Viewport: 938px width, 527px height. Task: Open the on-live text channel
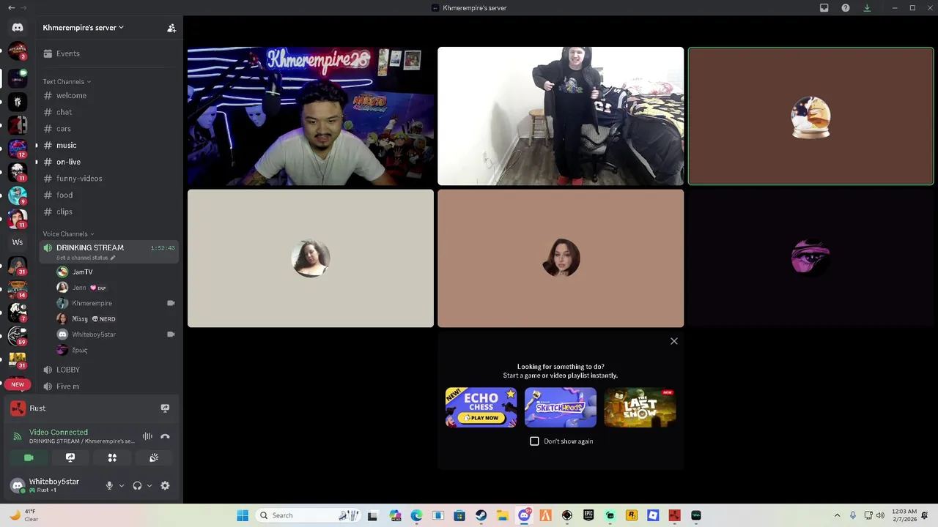pyautogui.click(x=108, y=162)
